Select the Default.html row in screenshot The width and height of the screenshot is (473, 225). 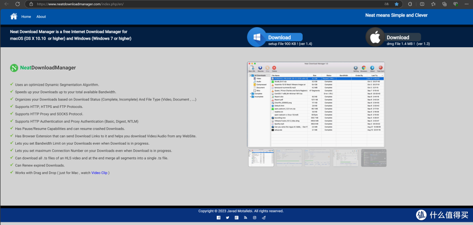(327, 106)
